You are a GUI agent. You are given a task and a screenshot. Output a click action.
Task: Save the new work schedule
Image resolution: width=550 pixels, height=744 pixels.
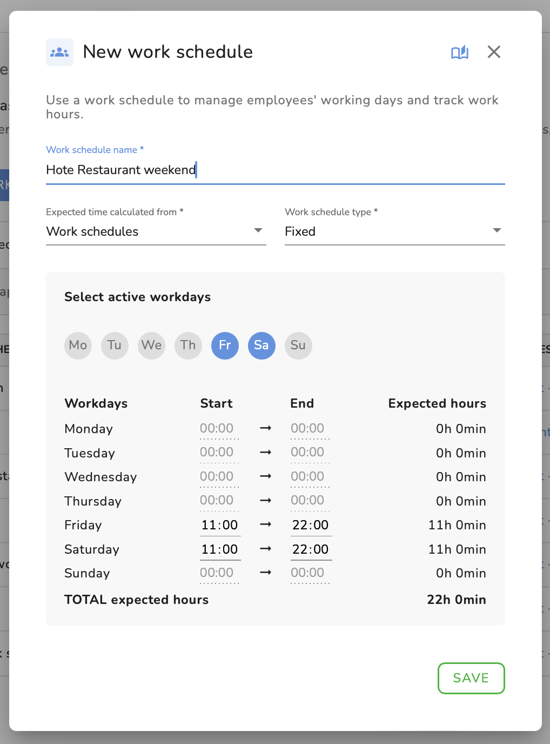pyautogui.click(x=471, y=678)
